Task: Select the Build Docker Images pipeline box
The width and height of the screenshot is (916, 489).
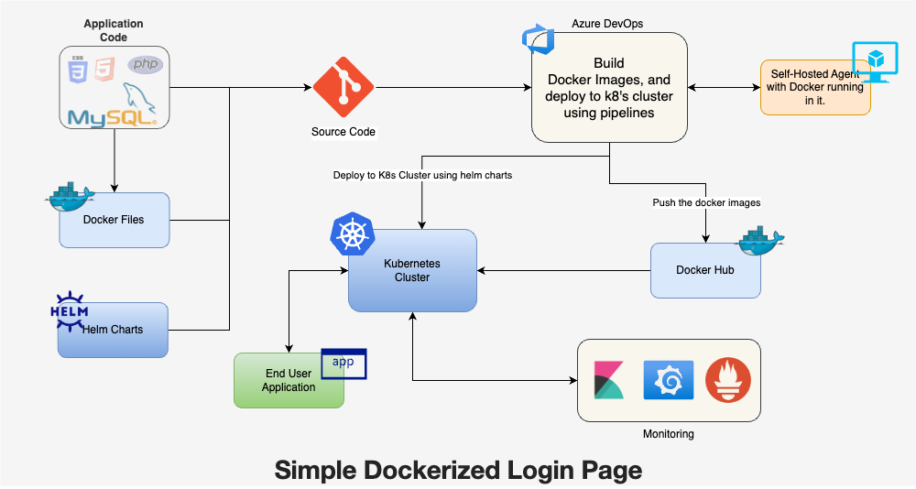Action: tap(609, 88)
